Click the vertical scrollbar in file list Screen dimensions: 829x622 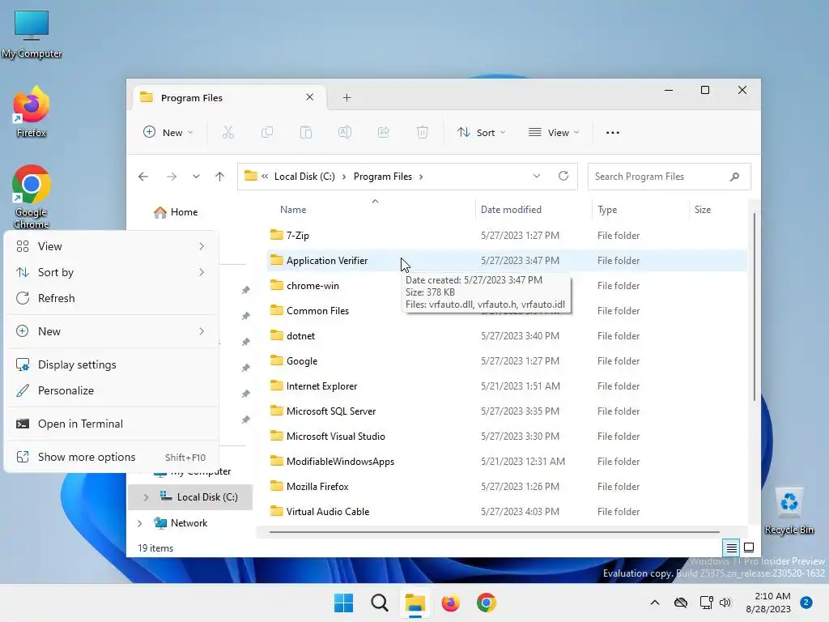pyautogui.click(x=754, y=307)
